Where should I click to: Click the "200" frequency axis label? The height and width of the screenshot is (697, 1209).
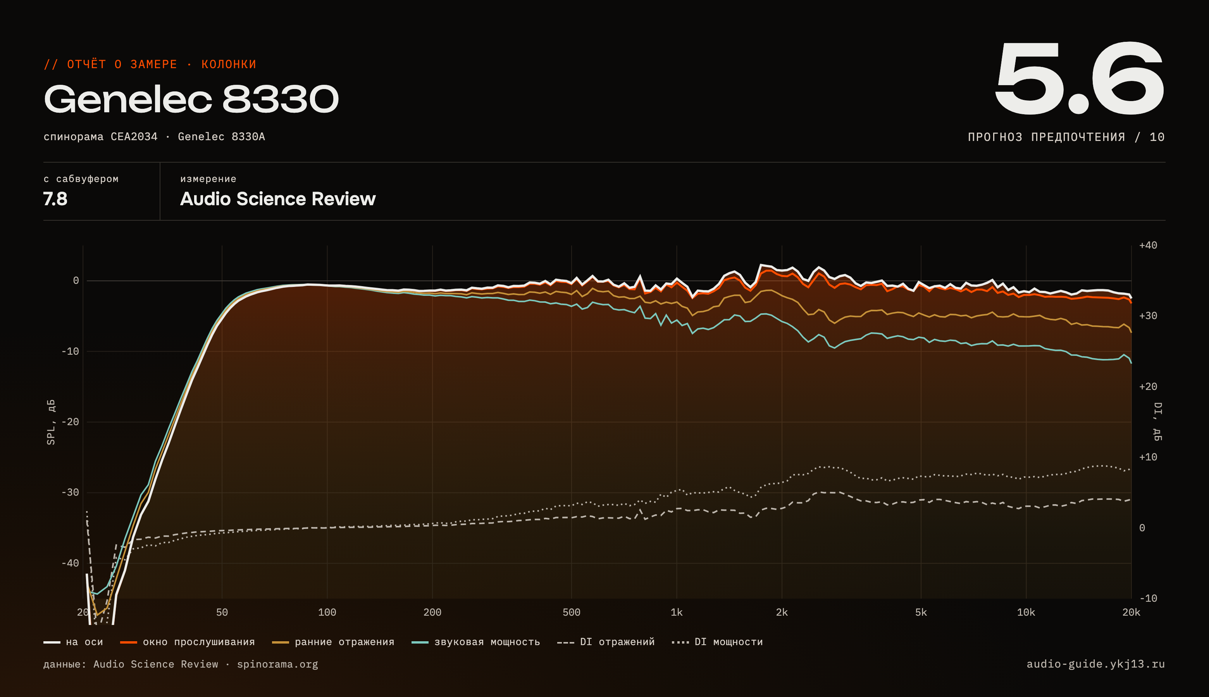[x=432, y=612]
